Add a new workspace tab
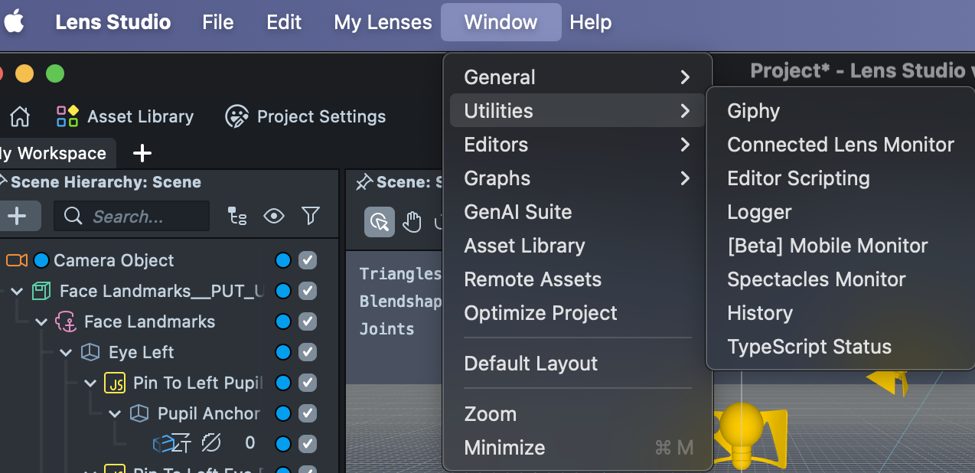Image resolution: width=975 pixels, height=473 pixels. coord(142,153)
